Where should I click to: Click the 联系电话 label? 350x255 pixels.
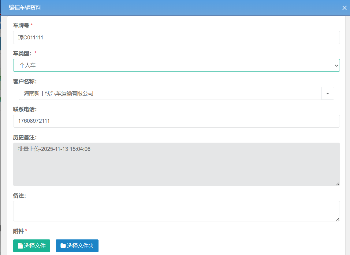[25, 109]
